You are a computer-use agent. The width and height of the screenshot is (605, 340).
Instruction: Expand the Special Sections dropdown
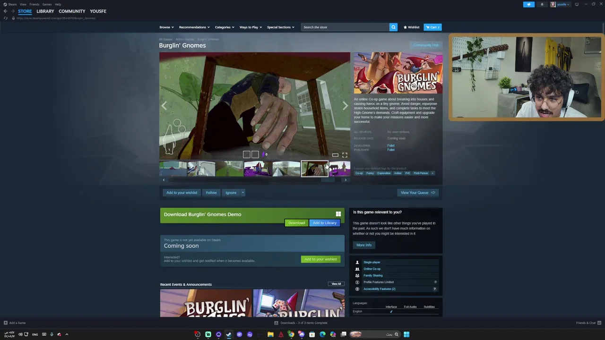coord(281,27)
